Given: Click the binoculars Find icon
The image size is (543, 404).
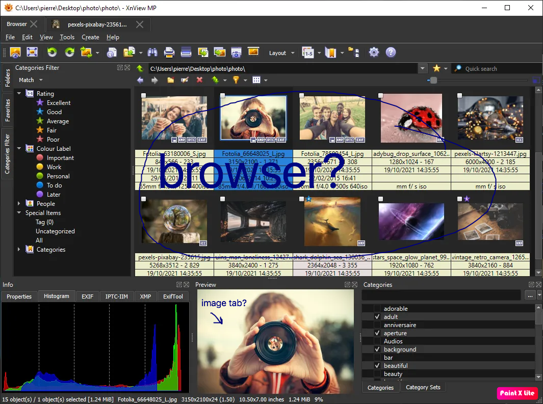Looking at the screenshot, I should (x=152, y=52).
